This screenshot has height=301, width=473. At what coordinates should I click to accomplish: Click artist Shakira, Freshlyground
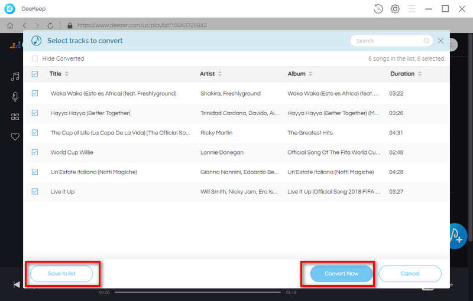tap(231, 94)
